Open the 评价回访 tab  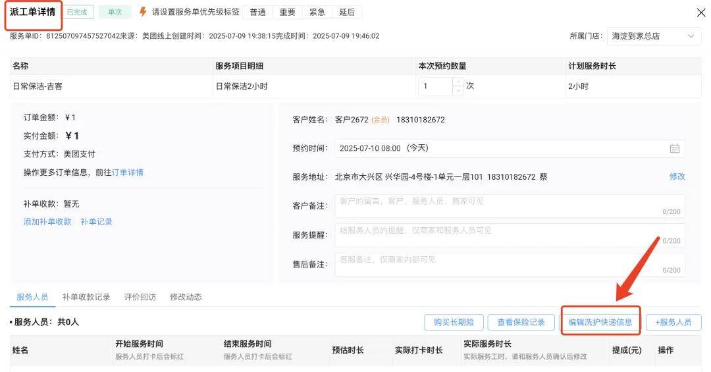coord(140,297)
